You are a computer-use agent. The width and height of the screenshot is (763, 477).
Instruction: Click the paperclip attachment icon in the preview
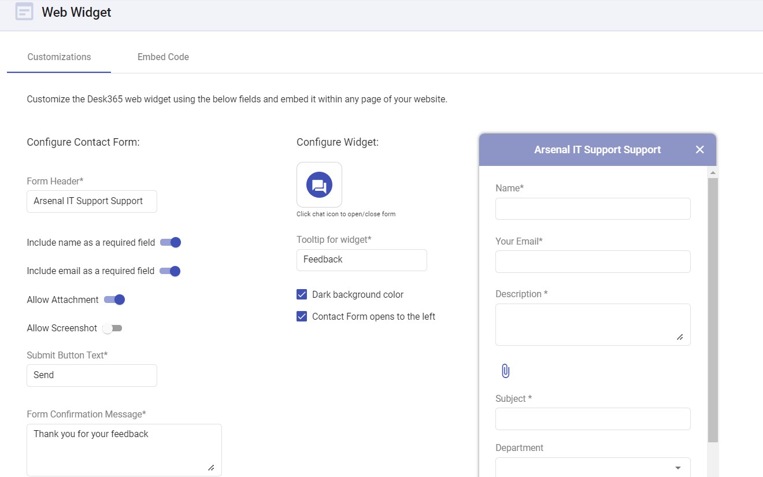(505, 370)
